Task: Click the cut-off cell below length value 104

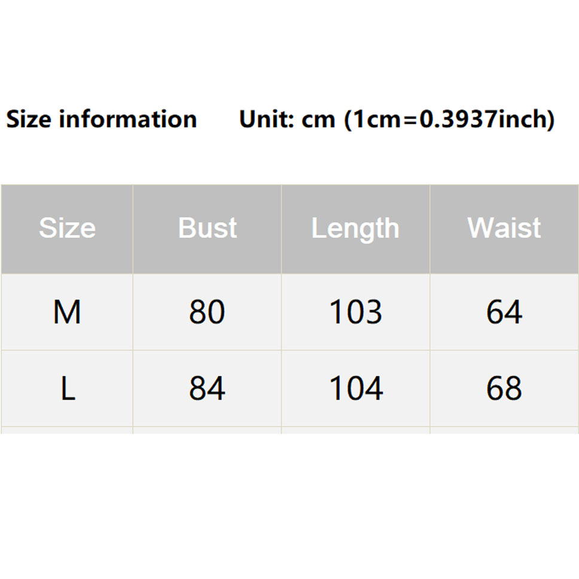Action: click(x=355, y=430)
